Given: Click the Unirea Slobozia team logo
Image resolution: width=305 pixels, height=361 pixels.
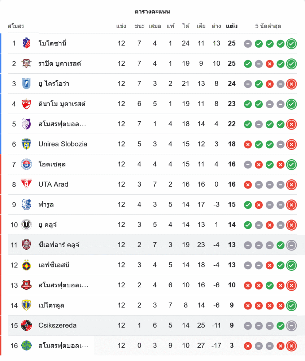Looking at the screenshot, I should click(x=26, y=144).
